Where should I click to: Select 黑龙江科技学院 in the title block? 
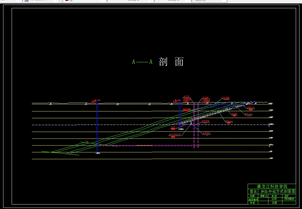tap(272, 187)
